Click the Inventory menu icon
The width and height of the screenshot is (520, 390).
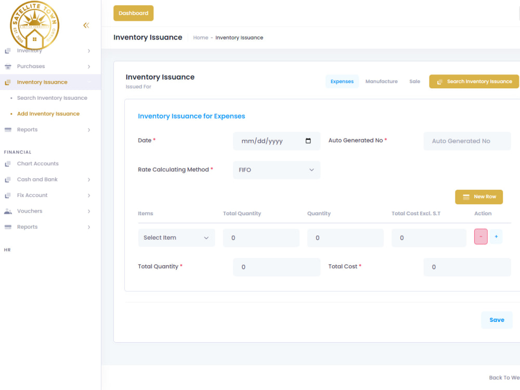tap(8, 51)
